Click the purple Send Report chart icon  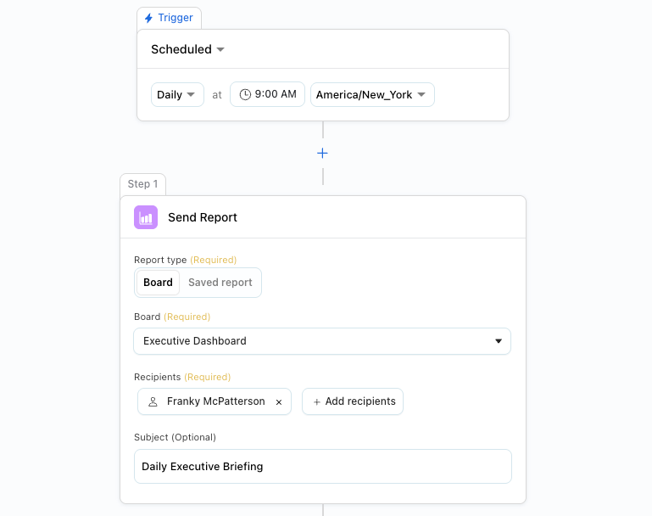(146, 217)
